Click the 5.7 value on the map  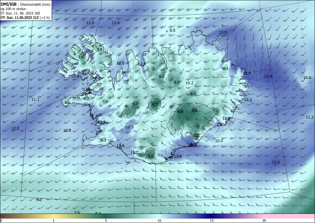(135, 104)
